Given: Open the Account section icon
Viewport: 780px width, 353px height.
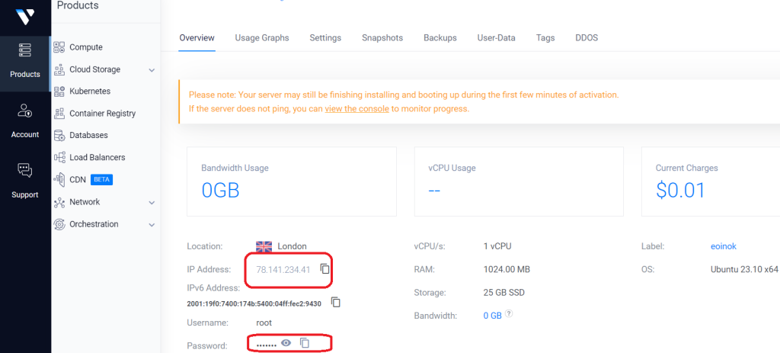Looking at the screenshot, I should [25, 111].
